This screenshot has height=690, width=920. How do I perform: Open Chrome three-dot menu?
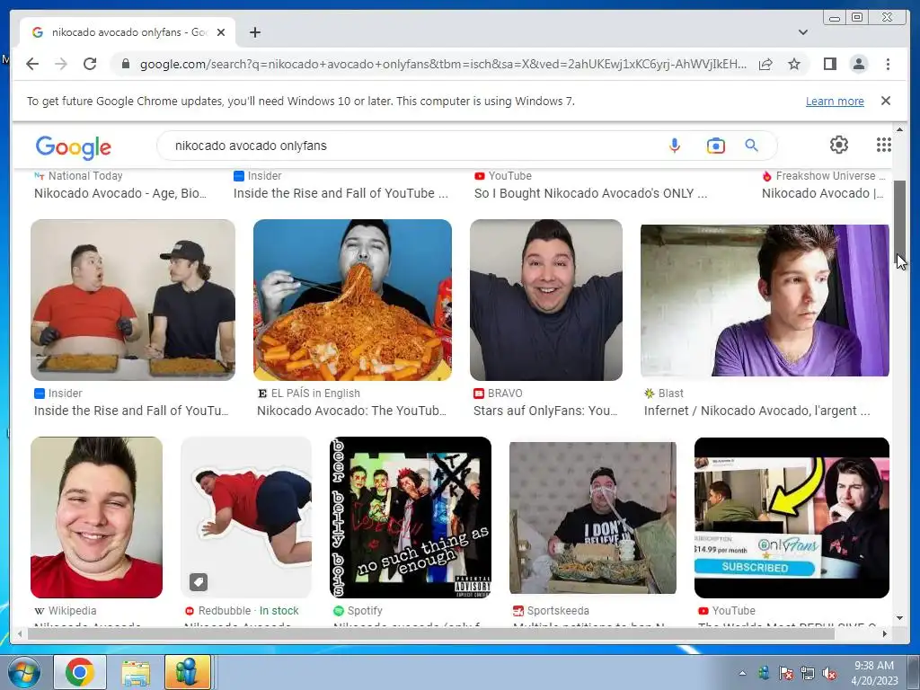tap(888, 64)
